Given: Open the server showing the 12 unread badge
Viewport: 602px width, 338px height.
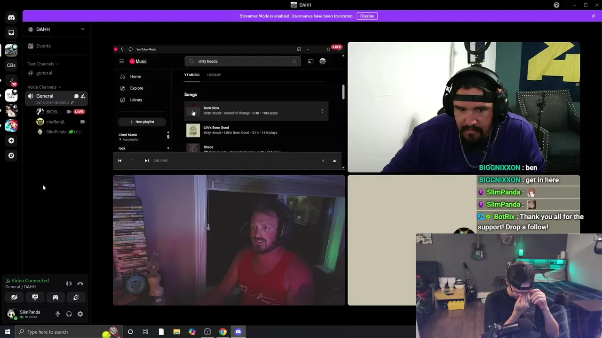Looking at the screenshot, I should (11, 81).
